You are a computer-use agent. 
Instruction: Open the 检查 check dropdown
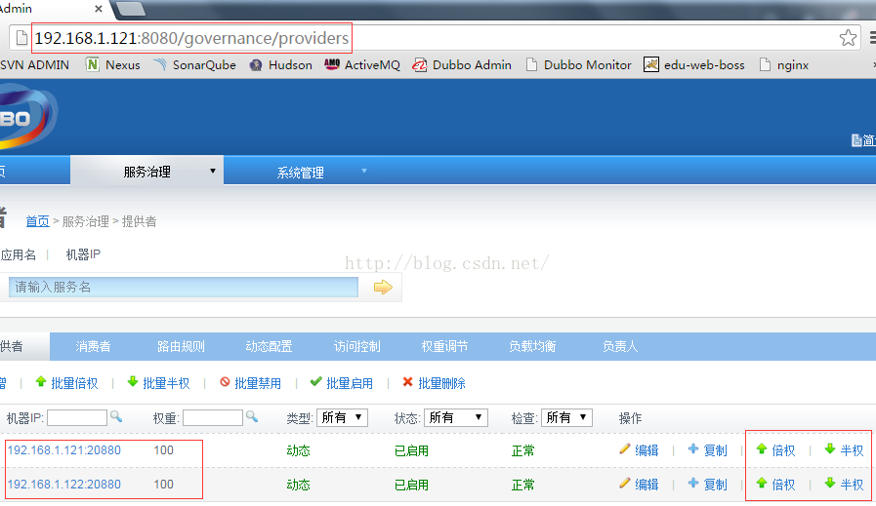566,417
